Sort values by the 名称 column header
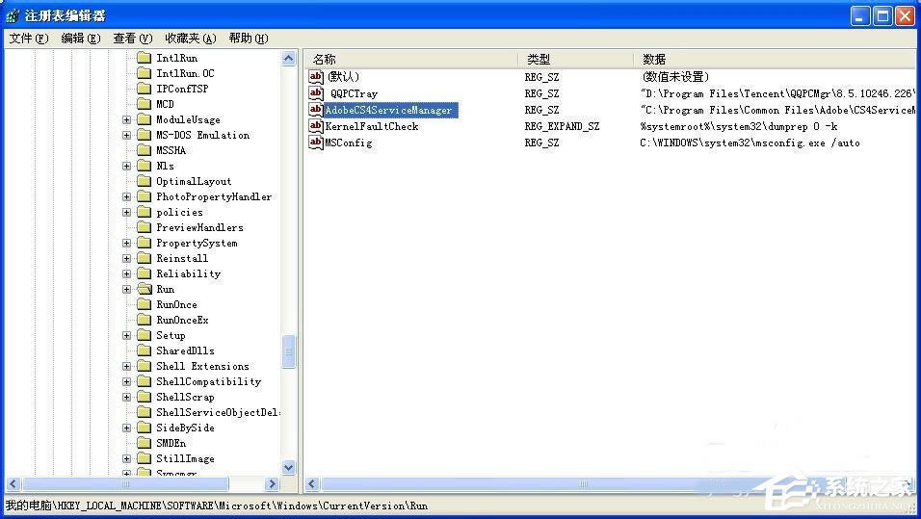The width and height of the screenshot is (921, 519). (x=411, y=59)
